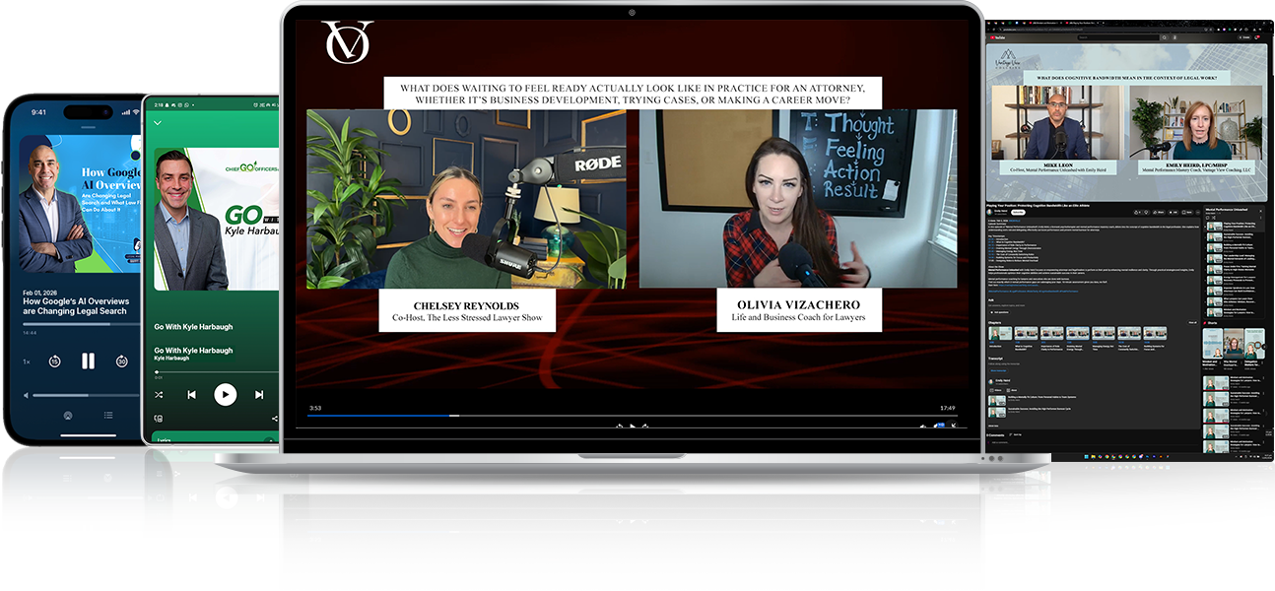Pause the Google AI Overviews podcast episode
This screenshot has width=1275, height=591.
point(88,361)
